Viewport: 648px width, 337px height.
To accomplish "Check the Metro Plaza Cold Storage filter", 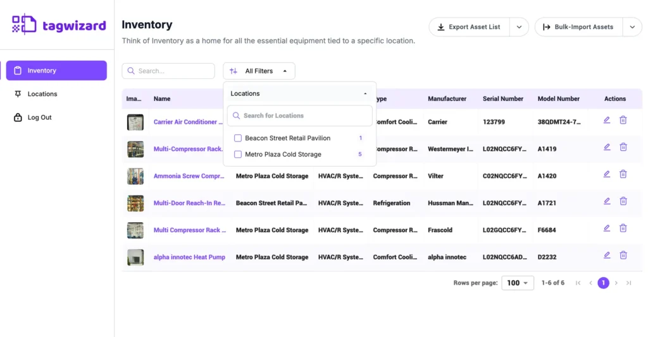I will pyautogui.click(x=238, y=154).
